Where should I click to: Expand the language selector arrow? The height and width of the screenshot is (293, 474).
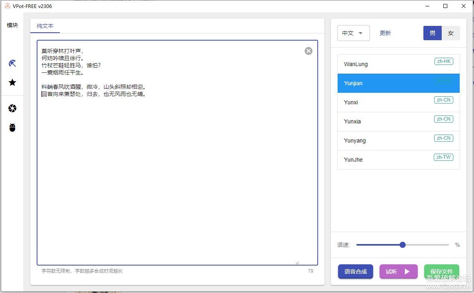pos(361,33)
